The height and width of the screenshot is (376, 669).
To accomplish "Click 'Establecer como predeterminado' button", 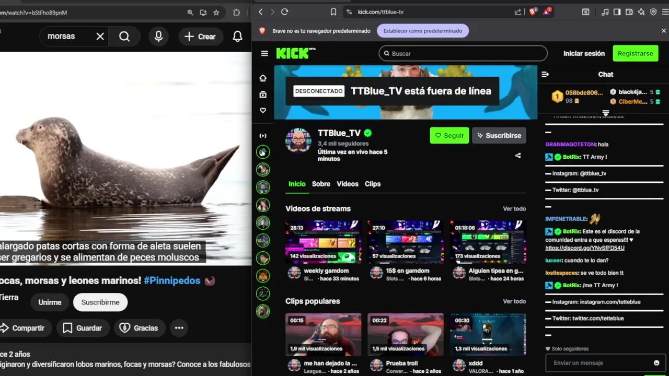I will point(423,31).
